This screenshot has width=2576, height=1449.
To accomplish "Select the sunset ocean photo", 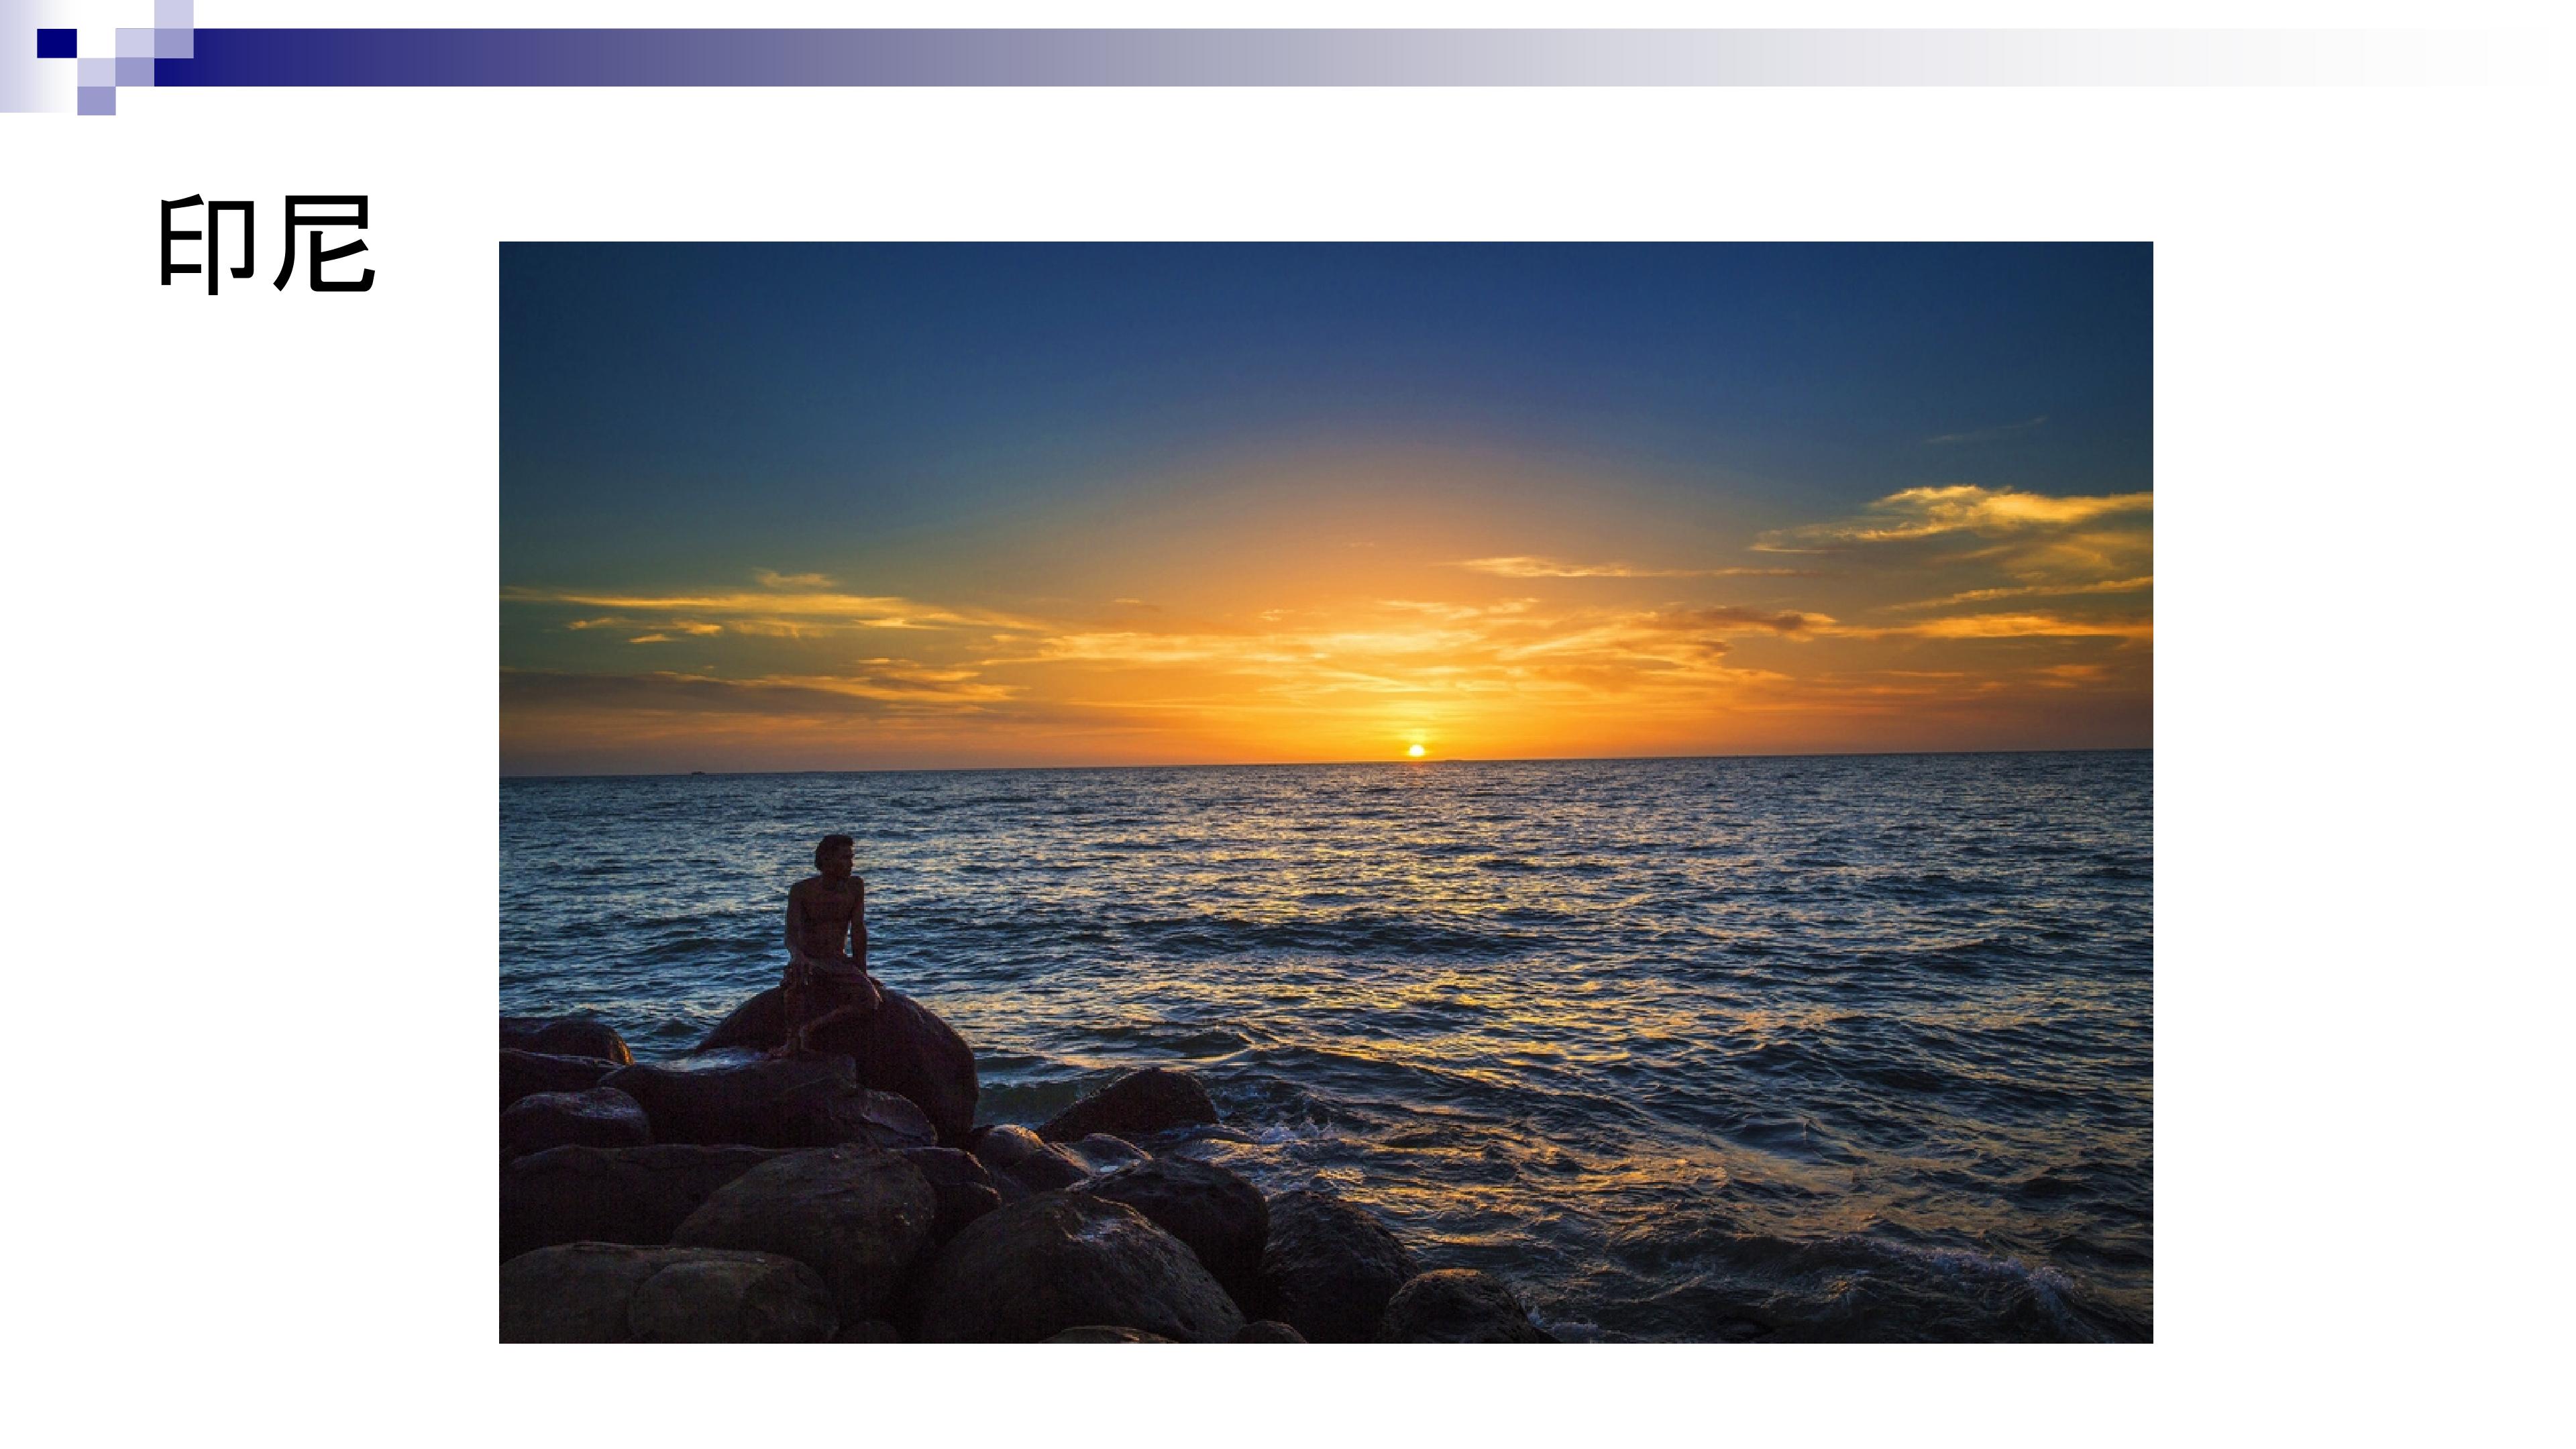I will click(1325, 792).
